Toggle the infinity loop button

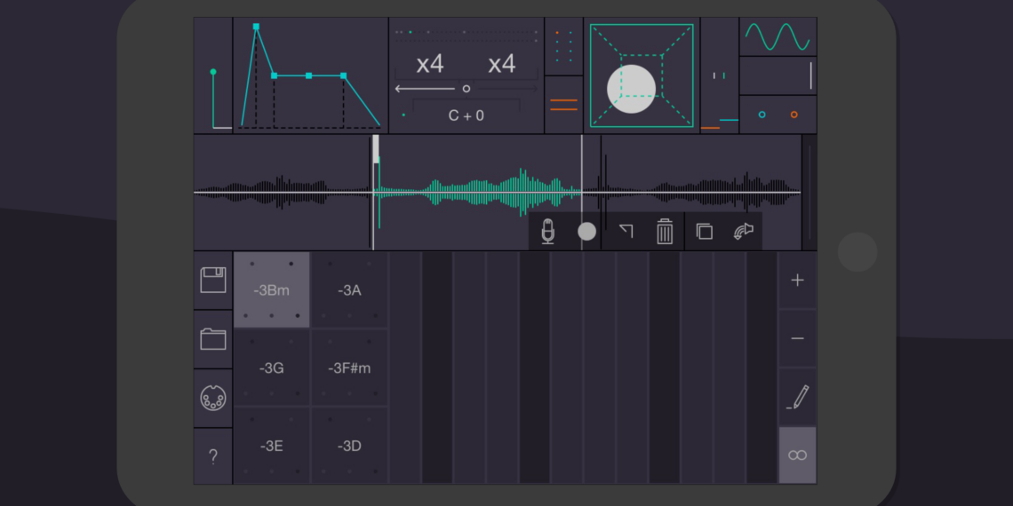797,455
